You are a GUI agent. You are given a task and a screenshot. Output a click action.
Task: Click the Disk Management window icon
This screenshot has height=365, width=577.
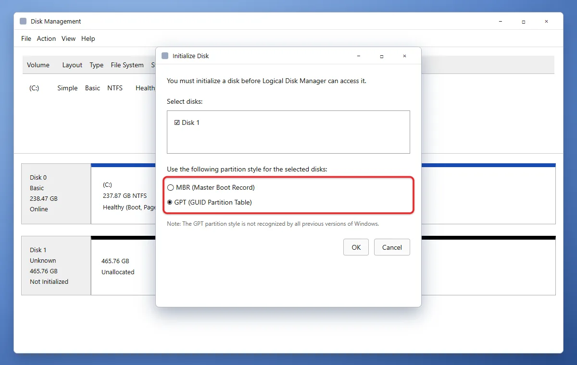(x=23, y=21)
